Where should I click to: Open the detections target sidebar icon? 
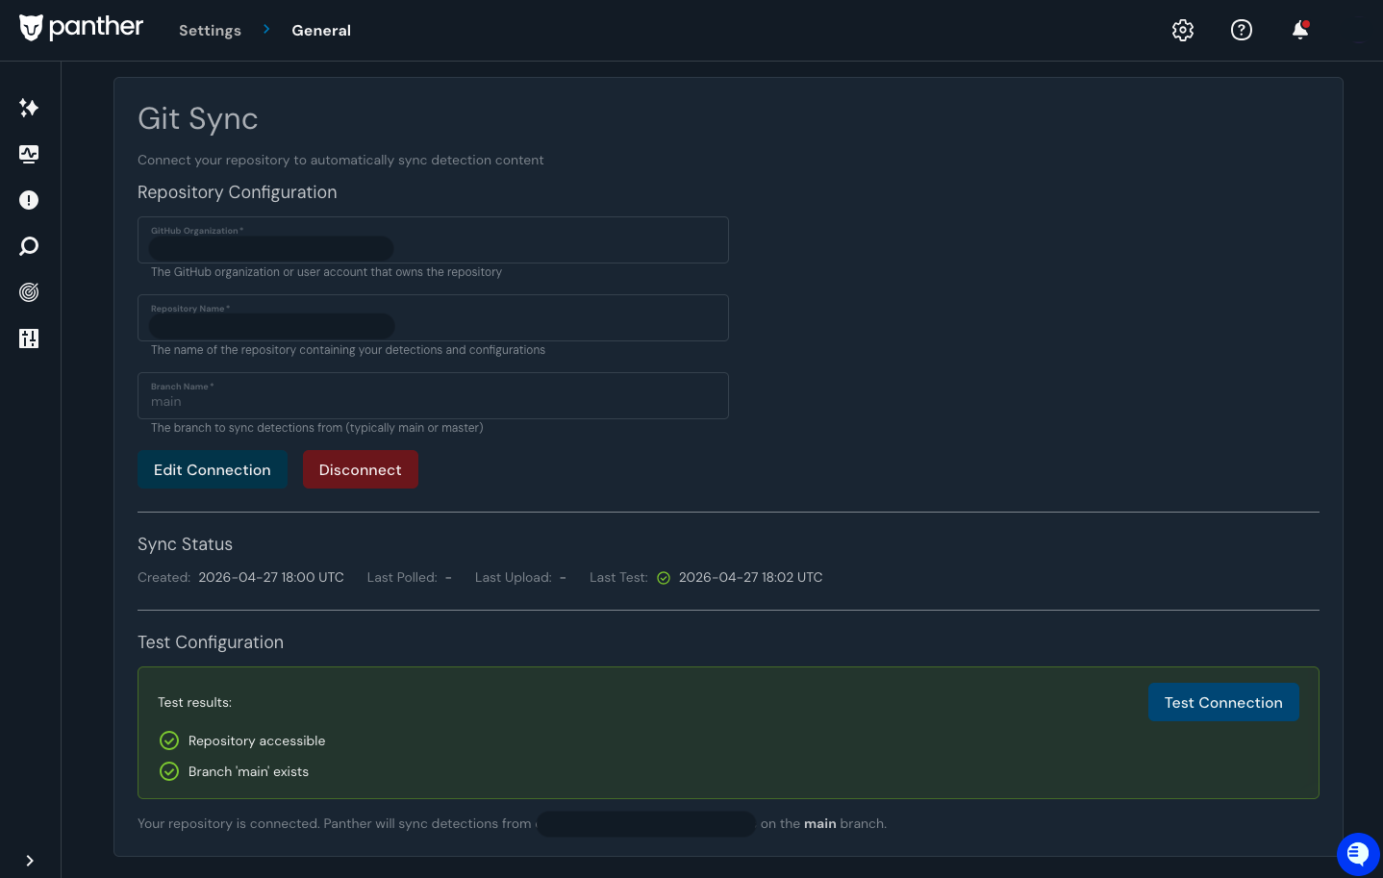pos(29,292)
